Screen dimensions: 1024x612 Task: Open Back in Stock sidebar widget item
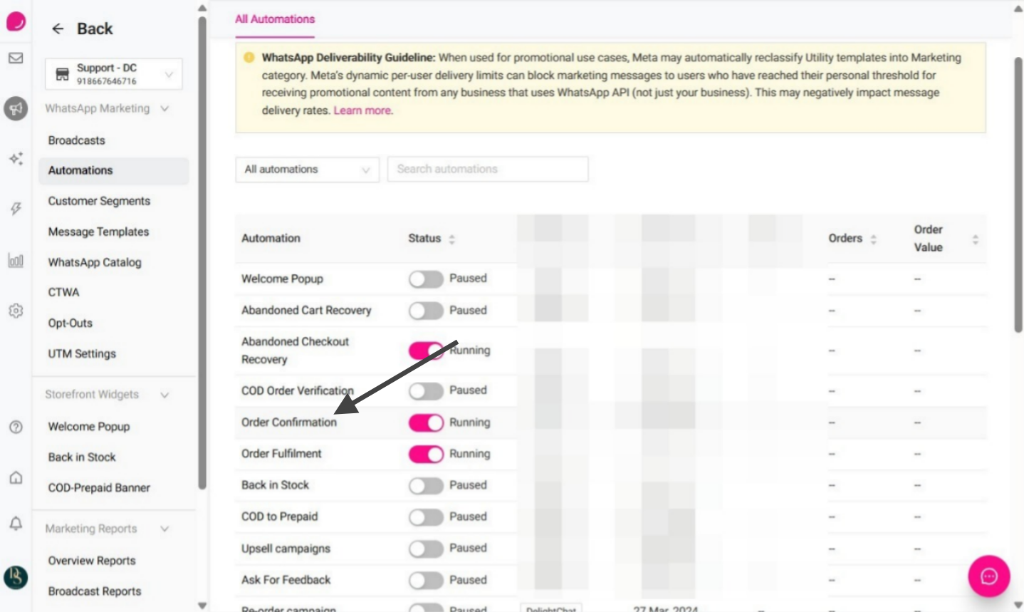82,457
